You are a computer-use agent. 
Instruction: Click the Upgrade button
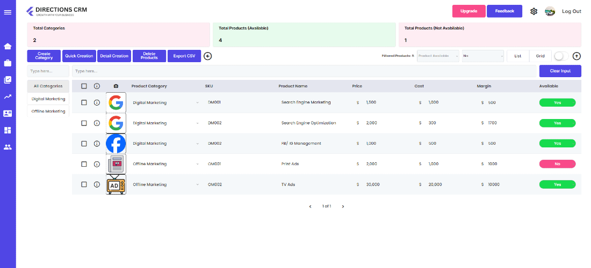(469, 11)
